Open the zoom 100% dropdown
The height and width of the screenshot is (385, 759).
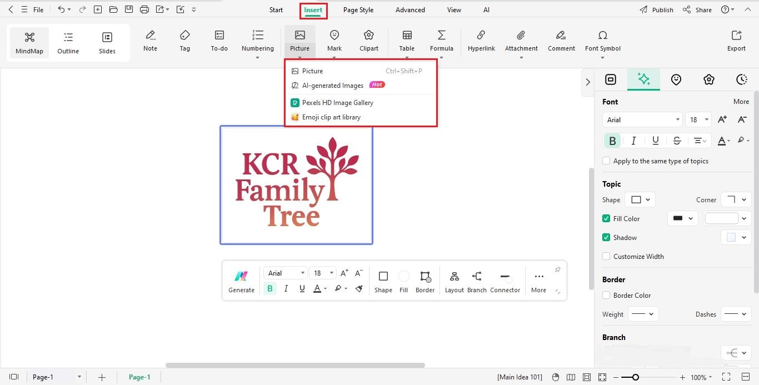tap(701, 377)
